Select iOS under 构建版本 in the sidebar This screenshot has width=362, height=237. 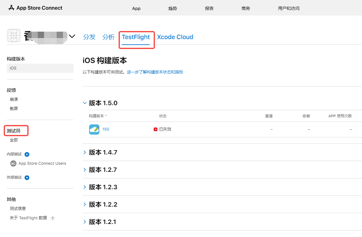coord(40,68)
